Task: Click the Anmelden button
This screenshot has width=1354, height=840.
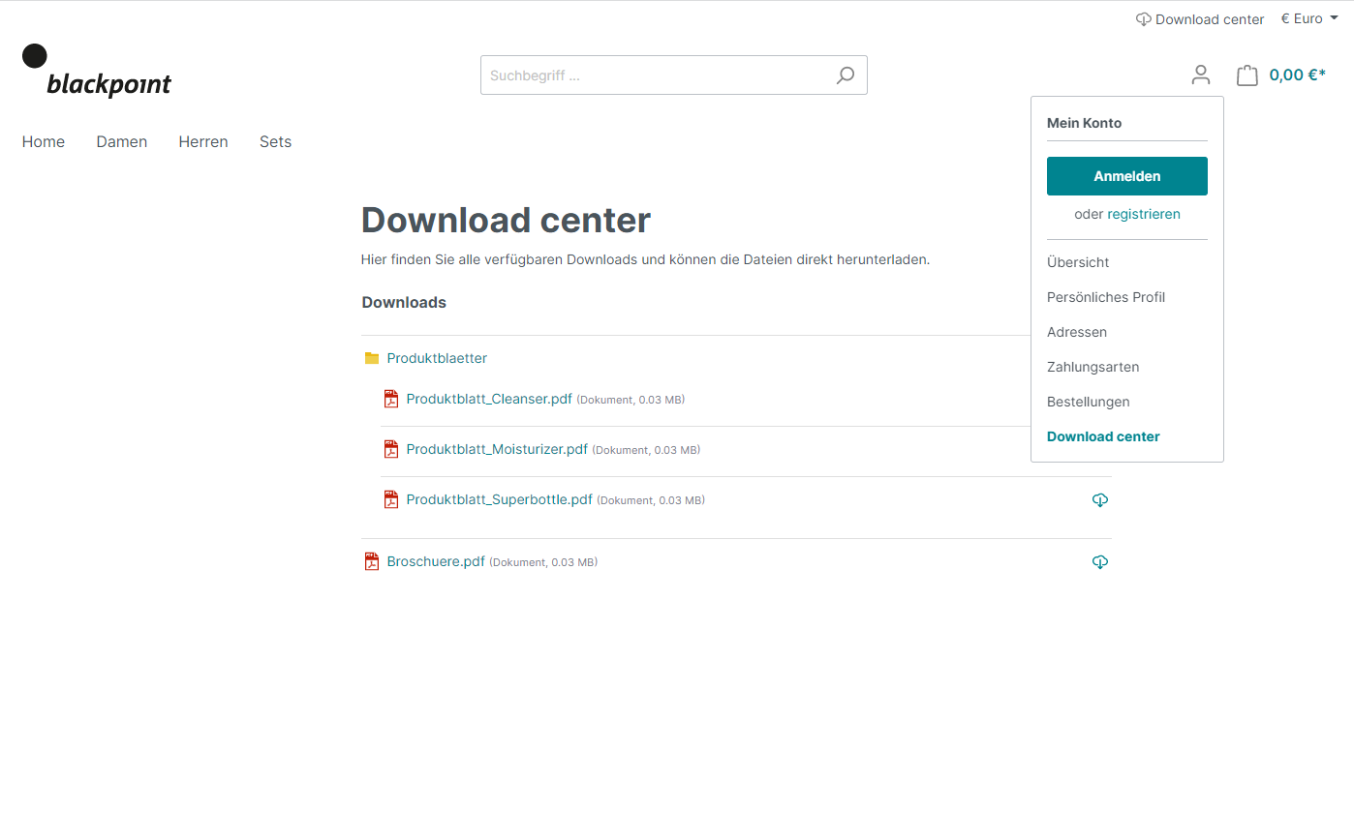Action: [x=1127, y=176]
